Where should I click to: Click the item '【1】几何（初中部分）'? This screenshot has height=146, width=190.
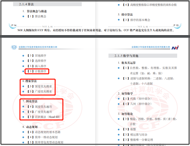(137, 104)
